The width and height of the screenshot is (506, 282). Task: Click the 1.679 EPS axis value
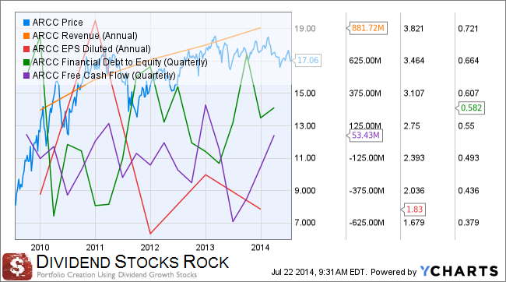pyautogui.click(x=414, y=223)
